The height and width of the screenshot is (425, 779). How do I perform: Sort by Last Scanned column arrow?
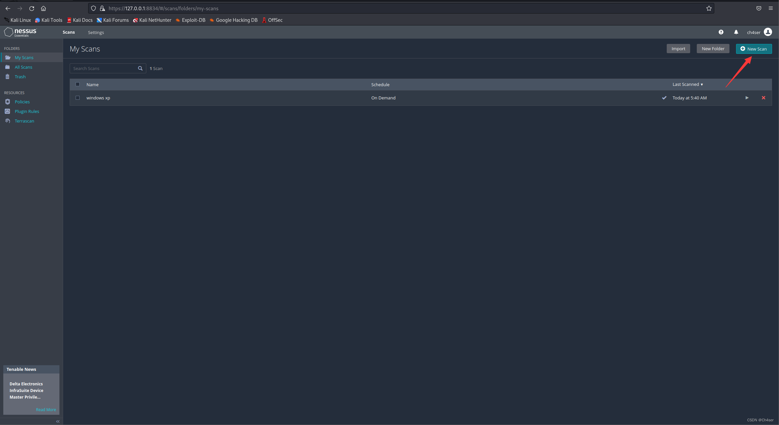701,85
